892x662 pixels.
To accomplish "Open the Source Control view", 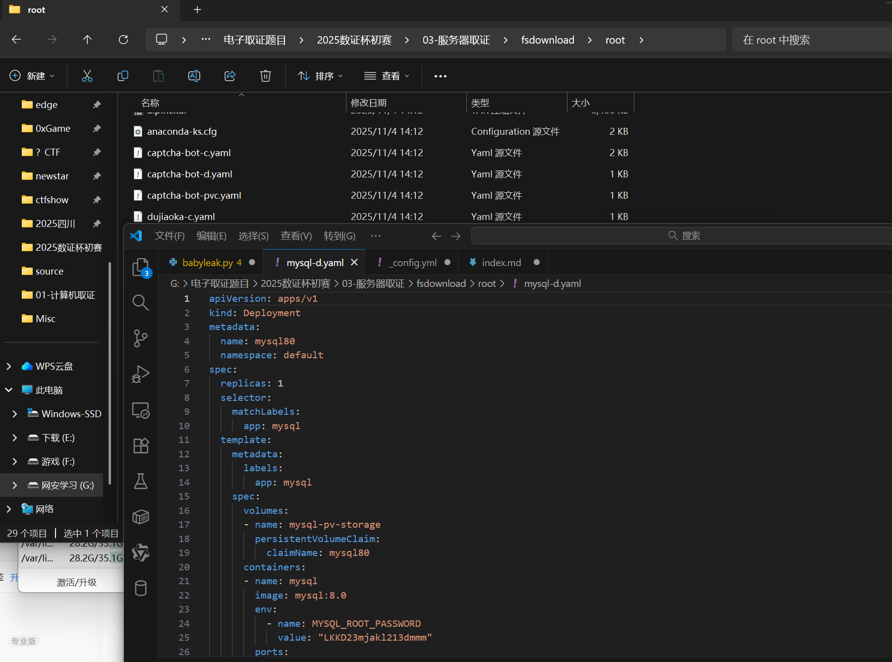I will (141, 338).
